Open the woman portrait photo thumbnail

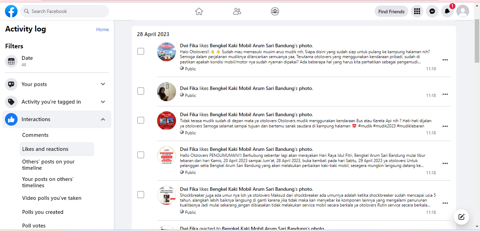167,92
